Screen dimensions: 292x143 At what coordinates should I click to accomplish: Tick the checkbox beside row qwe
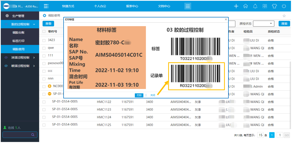(44, 48)
